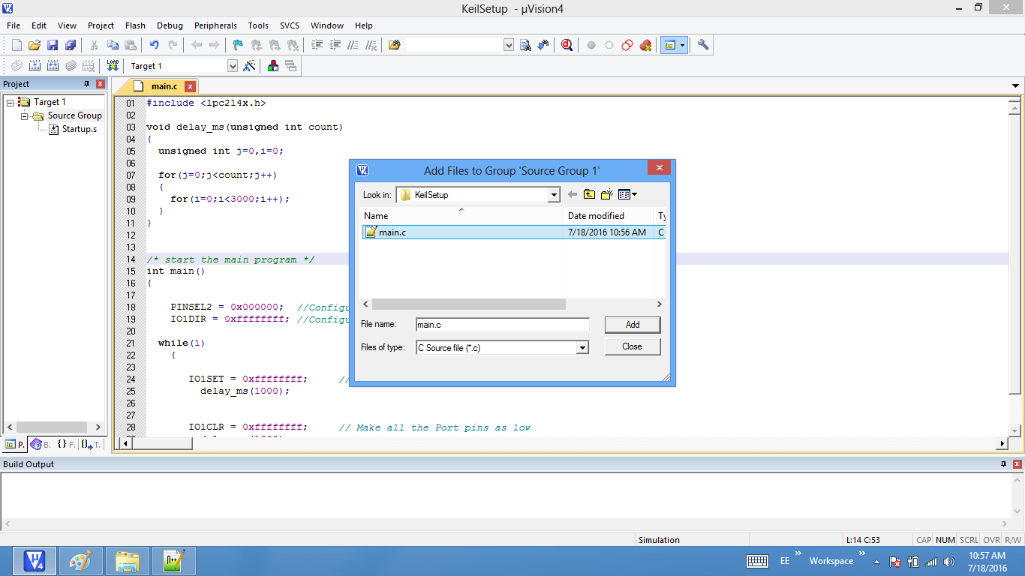Open the Flash menu
The width and height of the screenshot is (1025, 576).
point(135,25)
